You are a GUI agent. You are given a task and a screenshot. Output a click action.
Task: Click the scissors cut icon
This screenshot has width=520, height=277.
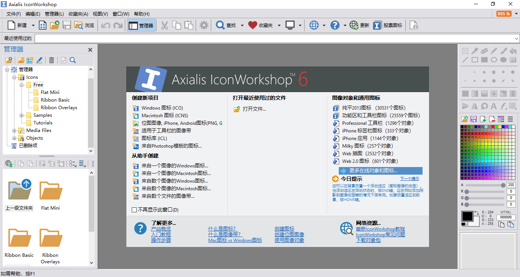[x=164, y=25]
